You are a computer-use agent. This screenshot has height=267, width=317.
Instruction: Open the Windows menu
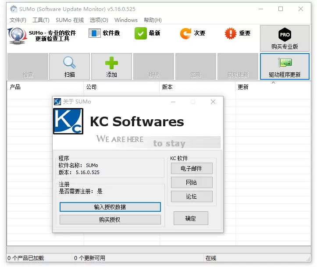(x=126, y=20)
